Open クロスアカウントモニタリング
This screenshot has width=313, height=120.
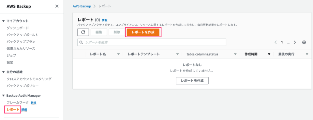[x=29, y=79]
